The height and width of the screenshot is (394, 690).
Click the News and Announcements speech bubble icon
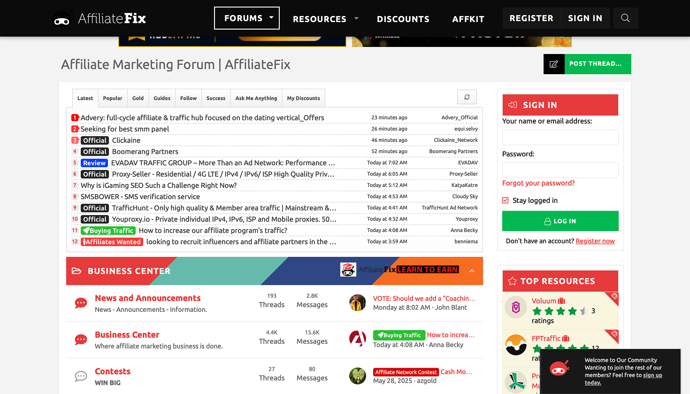[81, 303]
